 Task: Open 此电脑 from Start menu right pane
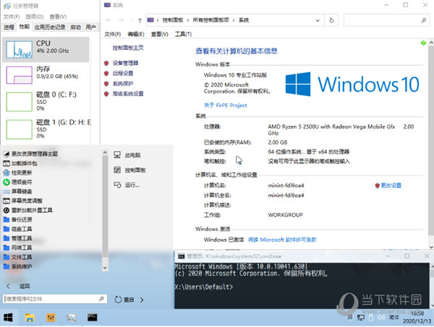click(127, 155)
